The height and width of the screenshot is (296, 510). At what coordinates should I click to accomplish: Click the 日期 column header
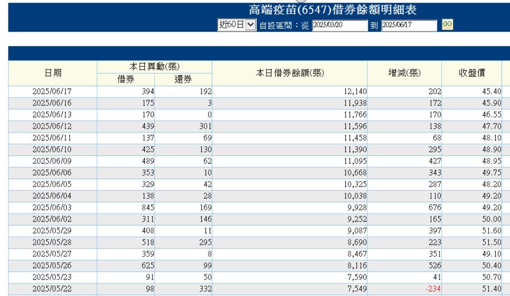click(x=53, y=73)
